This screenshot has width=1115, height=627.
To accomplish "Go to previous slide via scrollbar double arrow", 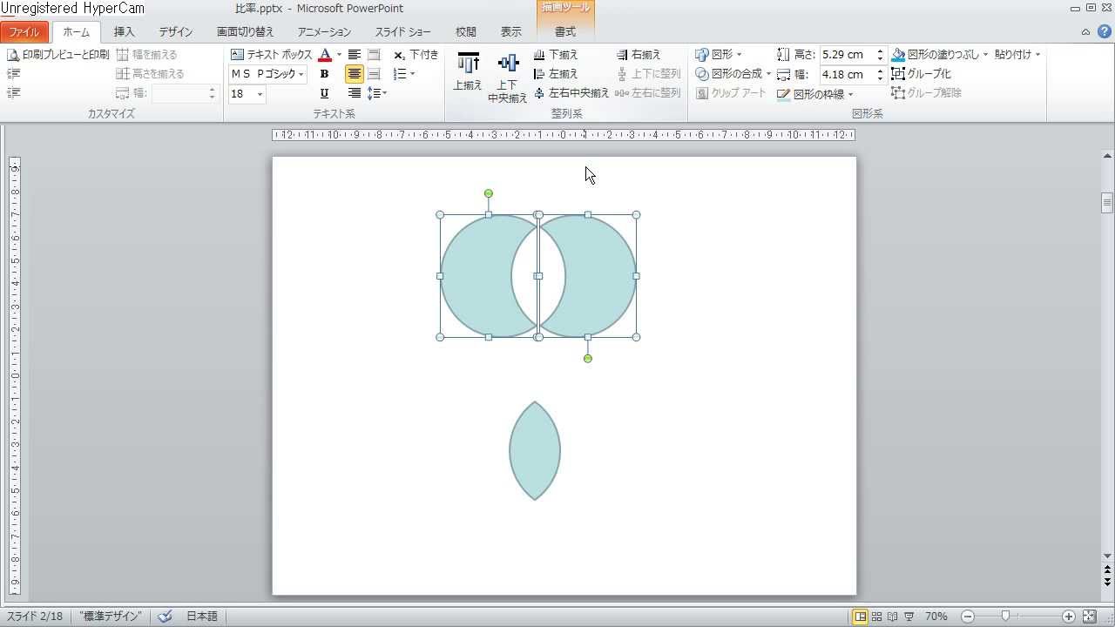I will click(1107, 571).
